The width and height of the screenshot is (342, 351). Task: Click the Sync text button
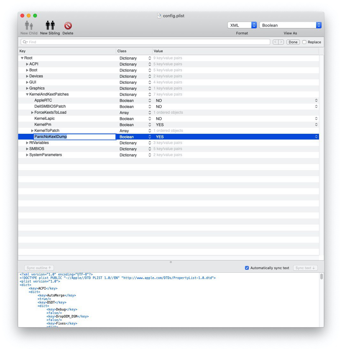tap(305, 268)
